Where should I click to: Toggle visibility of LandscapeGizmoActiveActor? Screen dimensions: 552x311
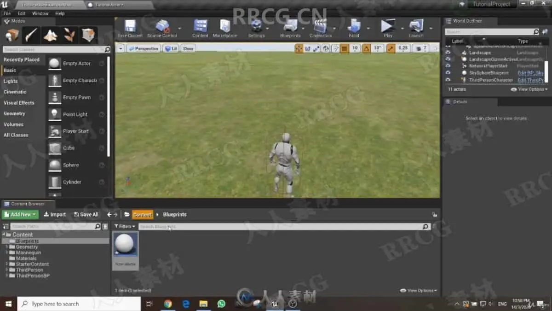(448, 59)
